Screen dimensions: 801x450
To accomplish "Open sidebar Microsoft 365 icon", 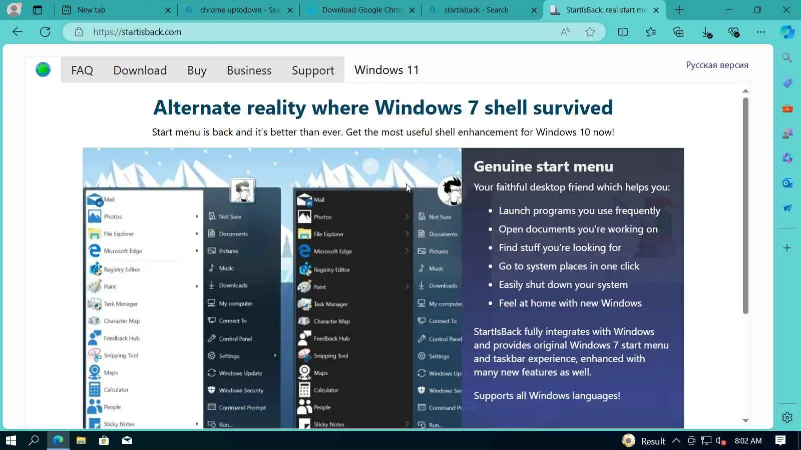I will 787,158.
